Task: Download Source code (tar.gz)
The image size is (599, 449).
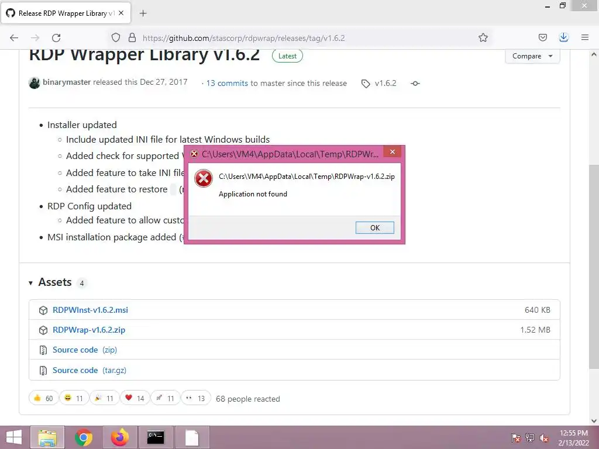Action: [89, 370]
